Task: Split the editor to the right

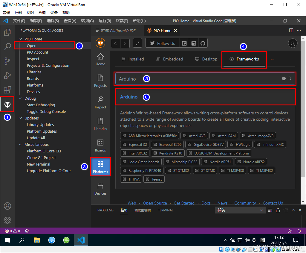Action: [x=291, y=31]
